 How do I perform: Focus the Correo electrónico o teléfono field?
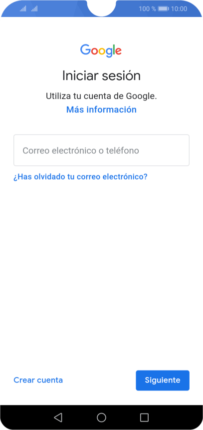click(102, 150)
